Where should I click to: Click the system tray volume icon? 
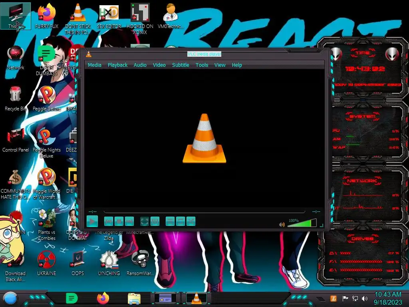click(x=365, y=298)
